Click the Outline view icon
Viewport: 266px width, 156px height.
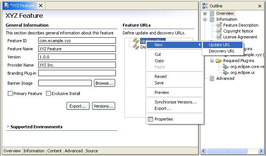(205, 6)
